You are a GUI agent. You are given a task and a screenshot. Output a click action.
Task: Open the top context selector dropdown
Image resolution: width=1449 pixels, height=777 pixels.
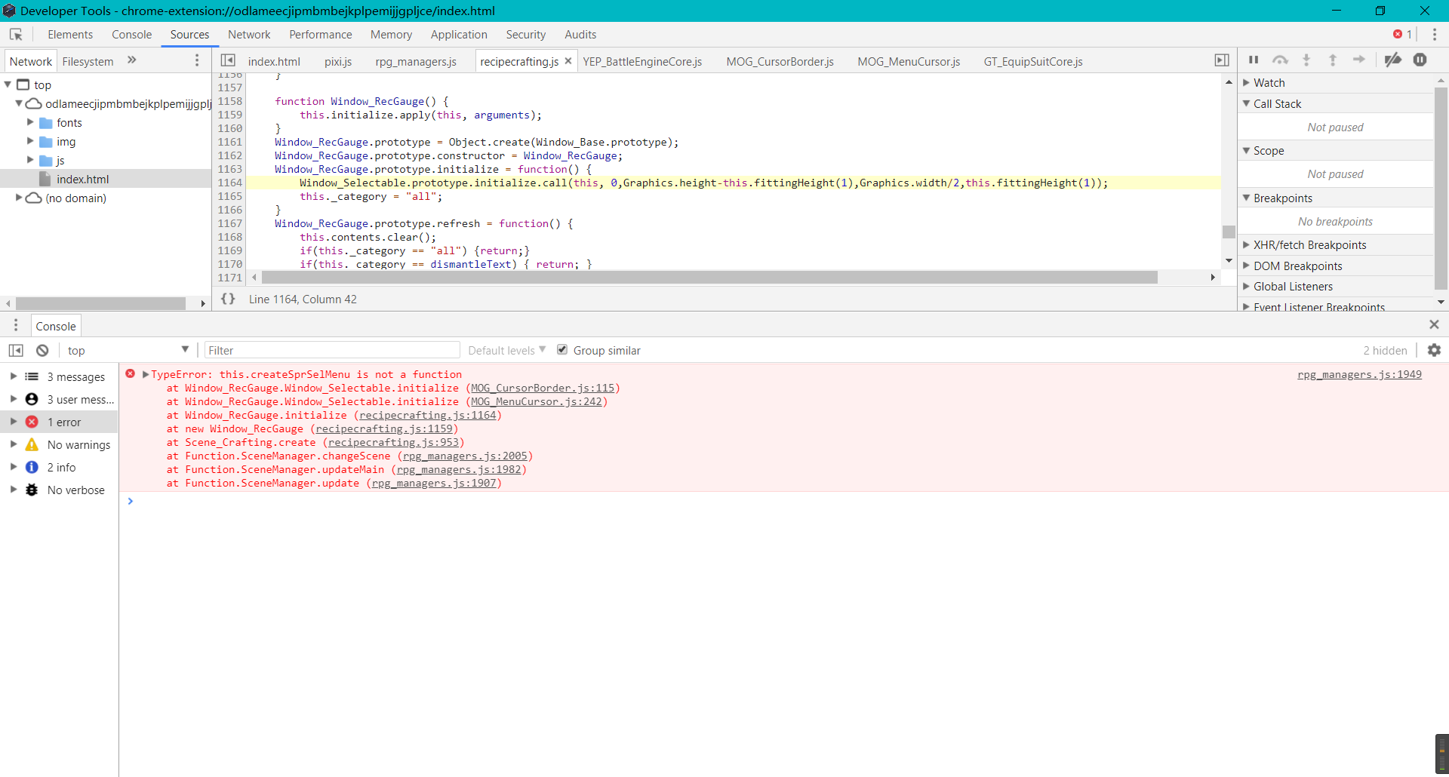(x=128, y=351)
